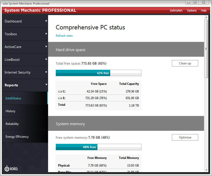Click the Total row label in drive table
The height and width of the screenshot is (176, 212).
point(62,105)
